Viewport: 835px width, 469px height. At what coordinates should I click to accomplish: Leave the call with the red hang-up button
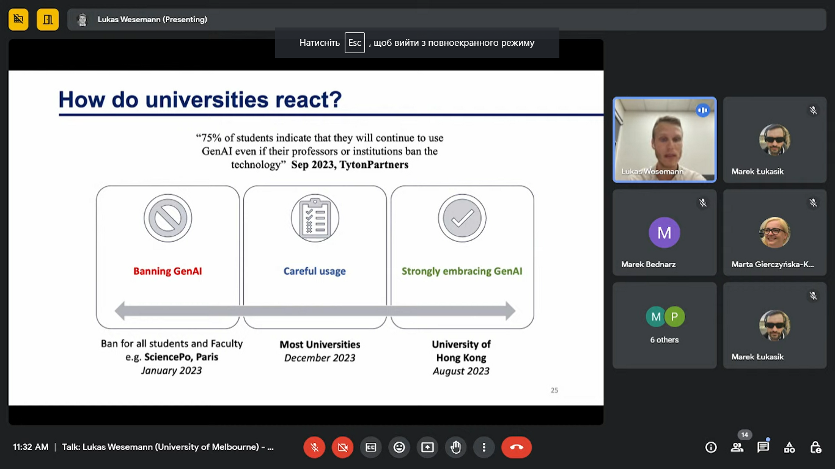[x=517, y=448]
